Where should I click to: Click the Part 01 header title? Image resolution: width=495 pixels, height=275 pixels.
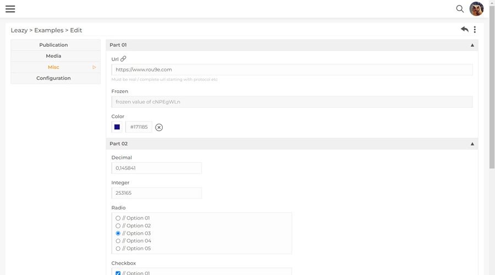point(118,45)
